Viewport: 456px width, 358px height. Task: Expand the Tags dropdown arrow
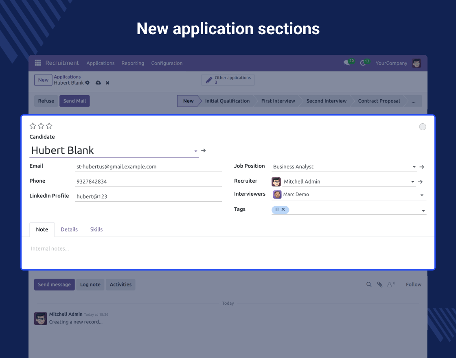pyautogui.click(x=423, y=211)
